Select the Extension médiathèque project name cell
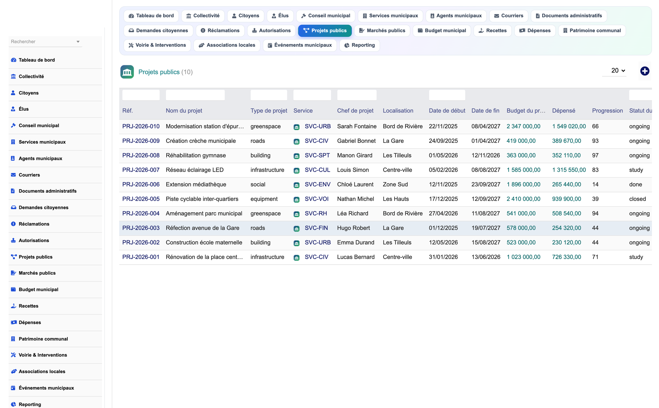The image size is (659, 408). pyautogui.click(x=196, y=185)
